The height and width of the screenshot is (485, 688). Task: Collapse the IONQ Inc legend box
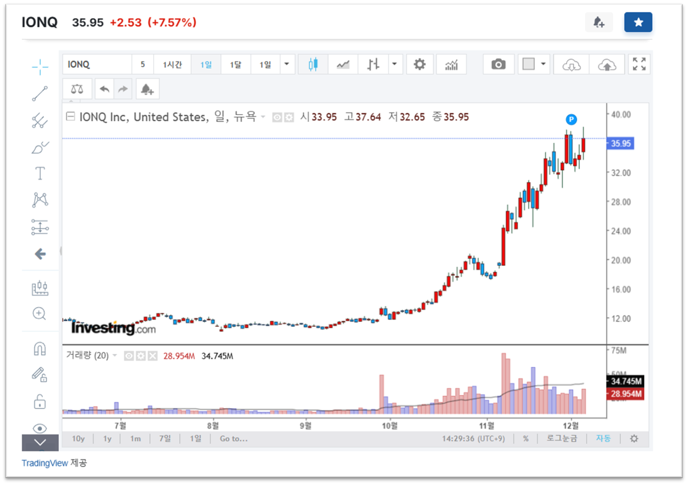click(71, 117)
